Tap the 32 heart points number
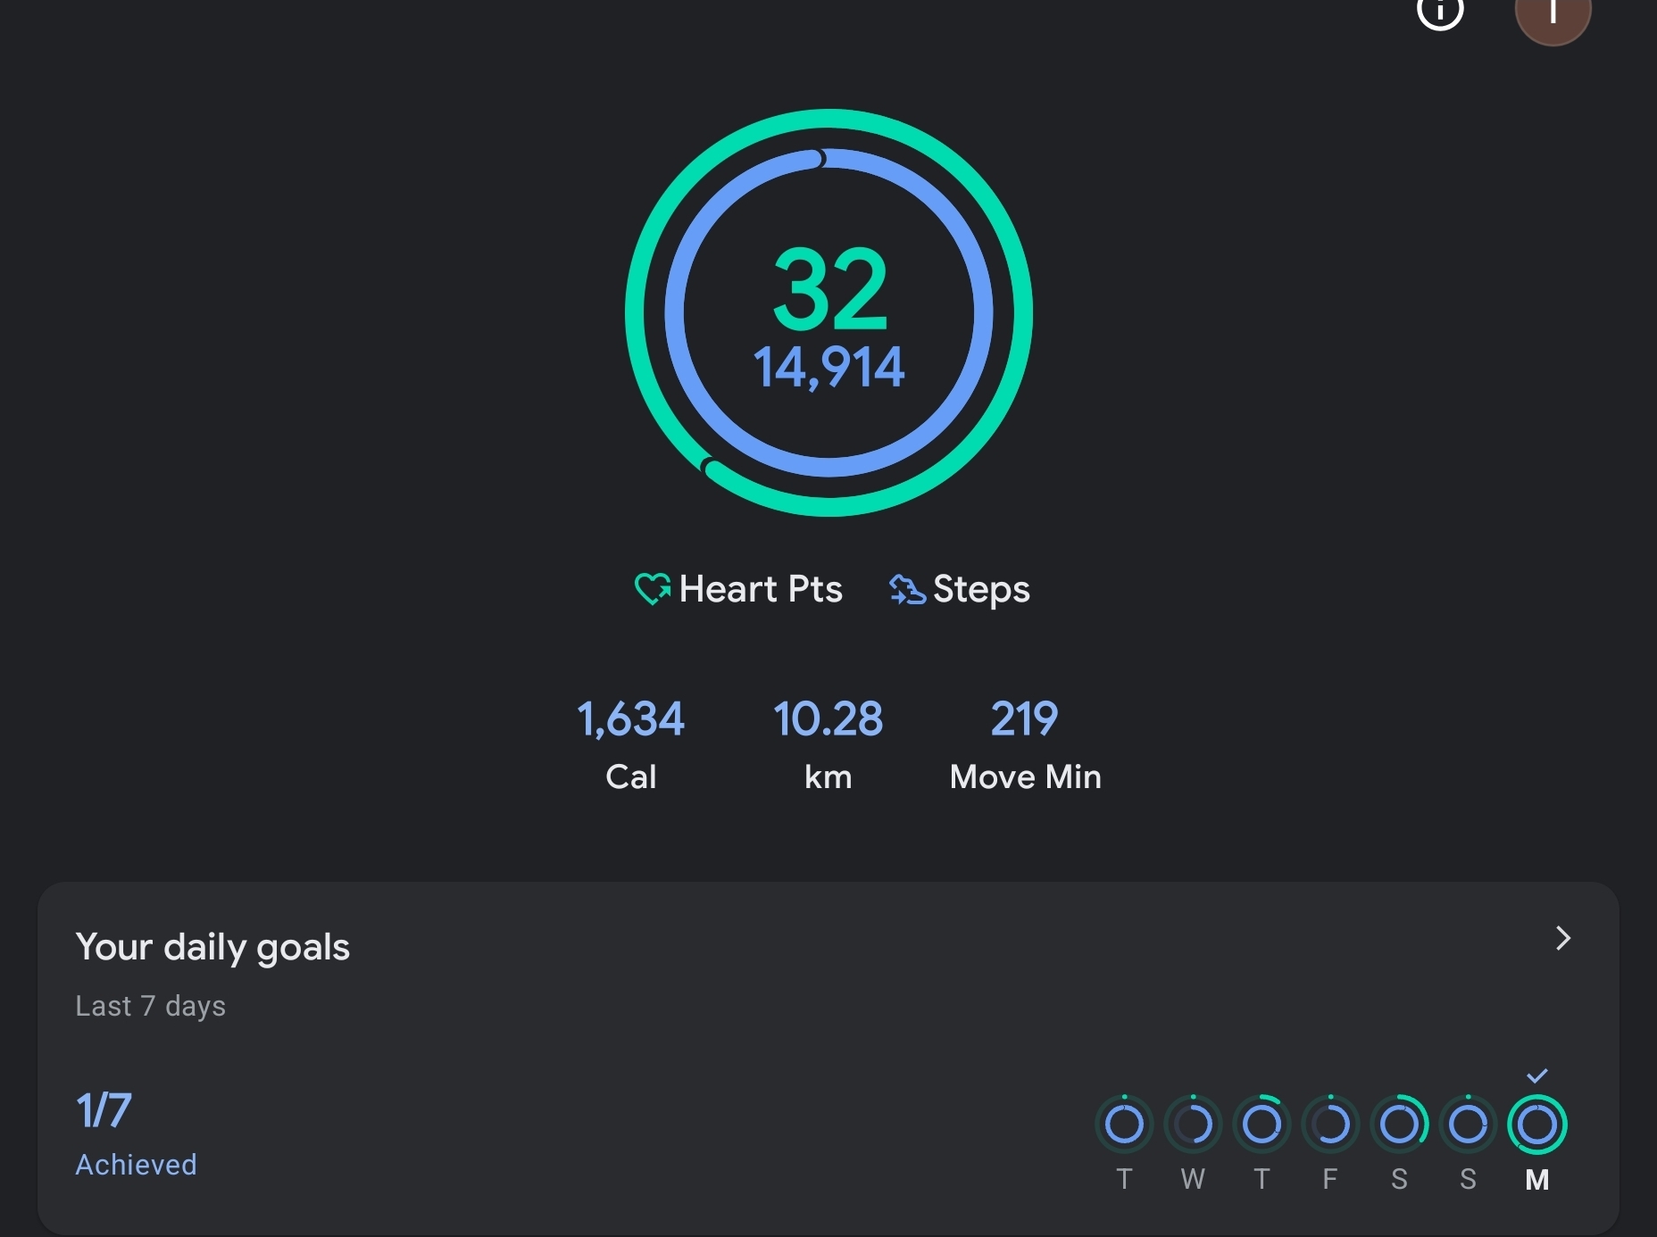Viewport: 1657px width, 1237px height. pyautogui.click(x=830, y=289)
